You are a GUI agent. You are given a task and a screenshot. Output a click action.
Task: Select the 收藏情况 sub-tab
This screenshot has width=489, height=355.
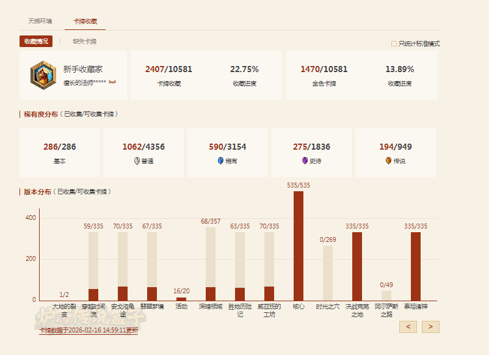coord(35,42)
